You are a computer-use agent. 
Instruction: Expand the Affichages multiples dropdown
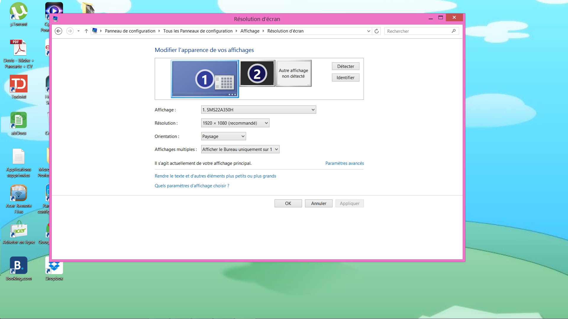coord(240,149)
